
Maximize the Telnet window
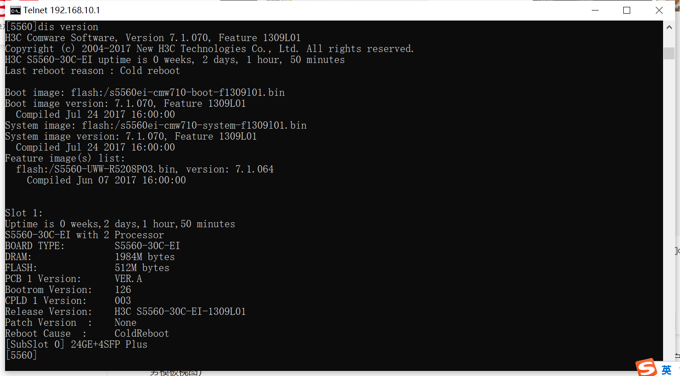coord(627,10)
